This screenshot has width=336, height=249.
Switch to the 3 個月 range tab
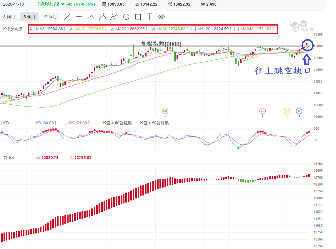pos(9,17)
